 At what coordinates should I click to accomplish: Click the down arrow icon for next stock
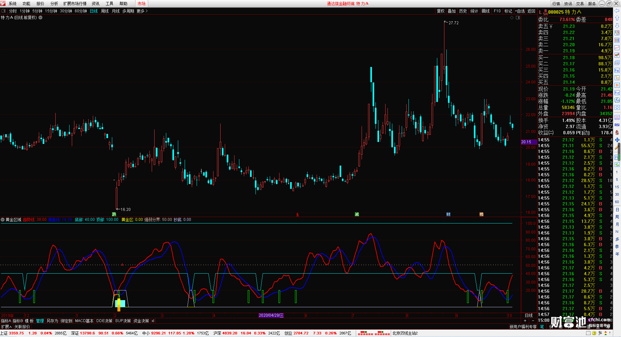[x=617, y=26]
